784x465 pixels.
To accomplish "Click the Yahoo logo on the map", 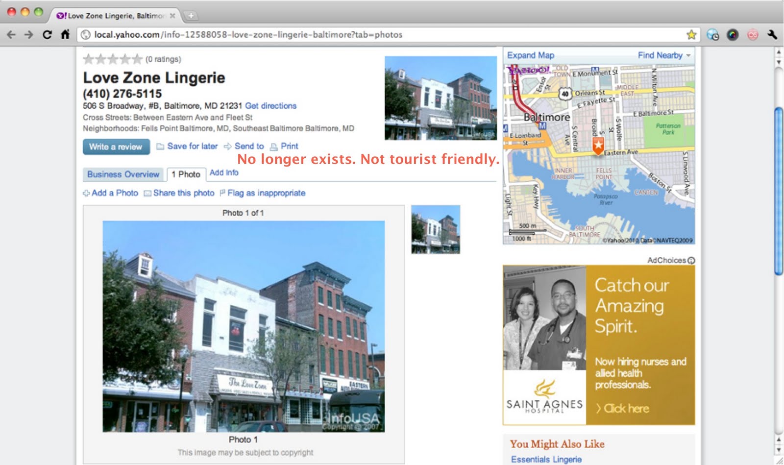I will pos(528,70).
